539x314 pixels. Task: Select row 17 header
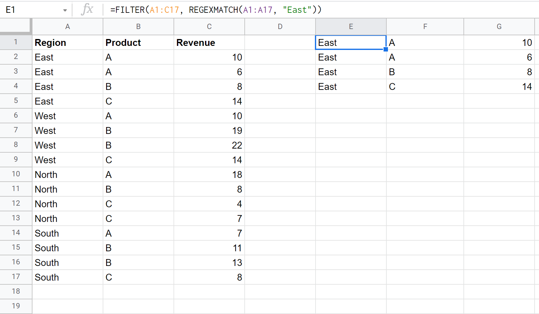[x=16, y=277]
